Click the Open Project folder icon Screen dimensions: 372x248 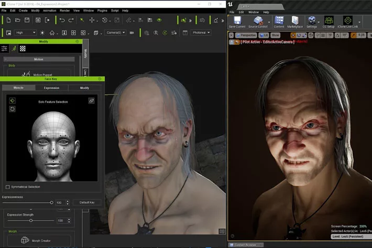coord(18,20)
